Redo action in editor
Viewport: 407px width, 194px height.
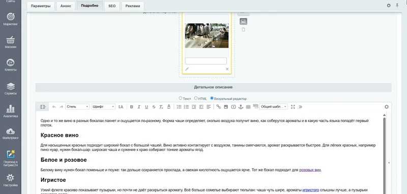coord(61,107)
